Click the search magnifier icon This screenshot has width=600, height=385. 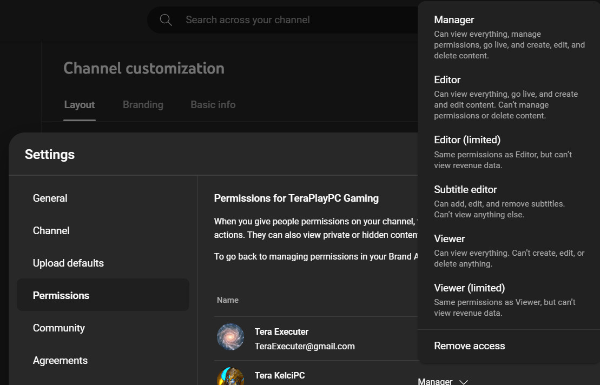click(x=166, y=20)
